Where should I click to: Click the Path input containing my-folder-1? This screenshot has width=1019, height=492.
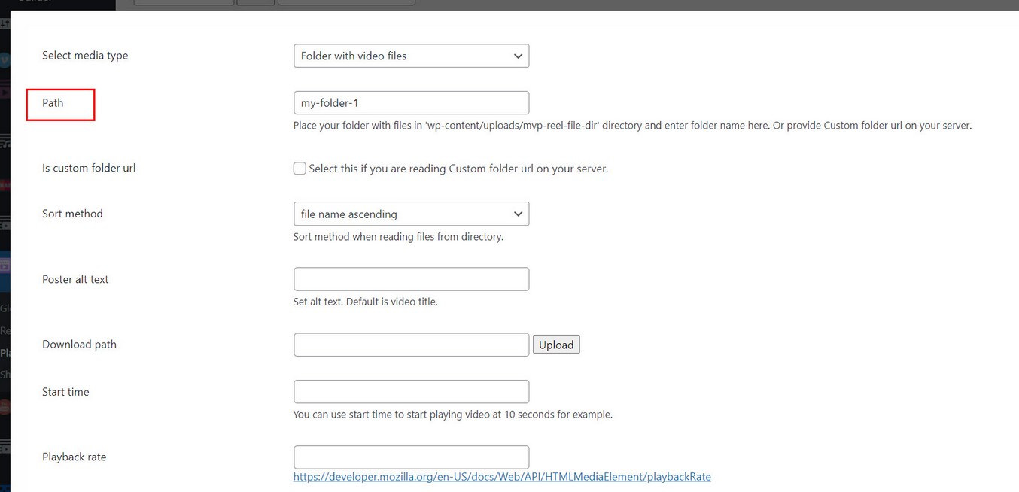click(x=411, y=103)
